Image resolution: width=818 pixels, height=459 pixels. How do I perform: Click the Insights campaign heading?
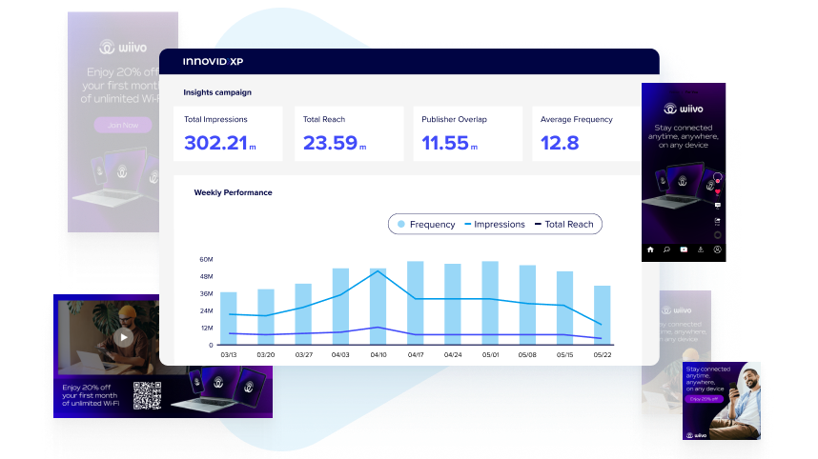point(217,92)
